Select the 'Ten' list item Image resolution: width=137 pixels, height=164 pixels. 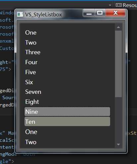pos(67,121)
